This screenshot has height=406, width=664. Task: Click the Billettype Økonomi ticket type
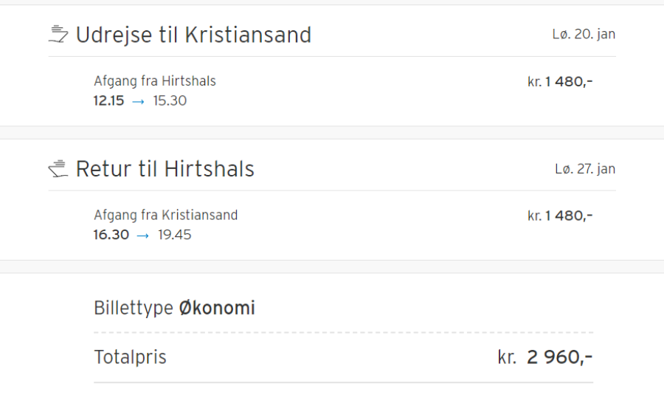click(x=174, y=308)
